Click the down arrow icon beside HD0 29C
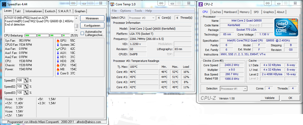This screenshot has height=125, width=303. click(58, 61)
